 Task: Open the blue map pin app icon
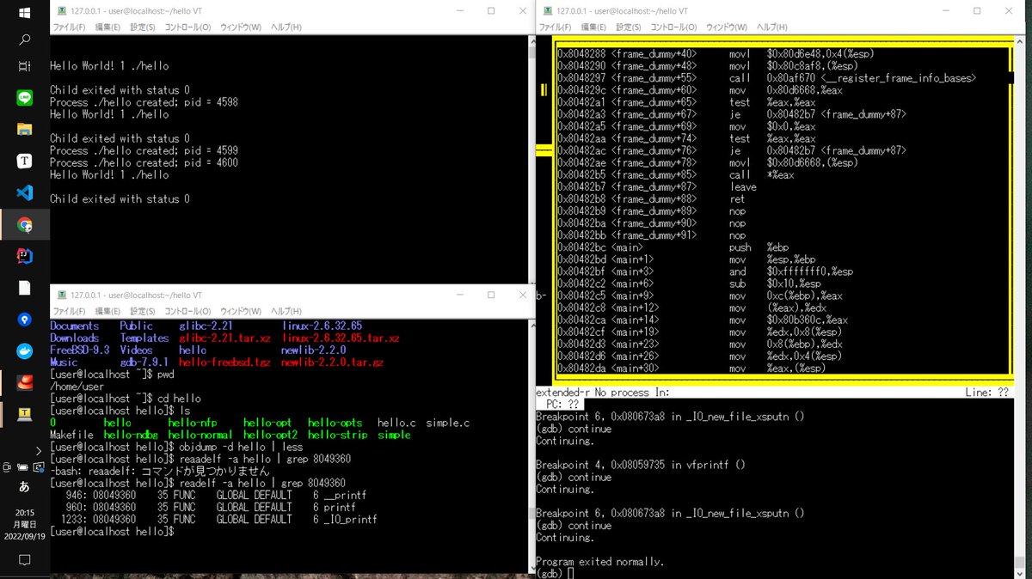pos(24,320)
